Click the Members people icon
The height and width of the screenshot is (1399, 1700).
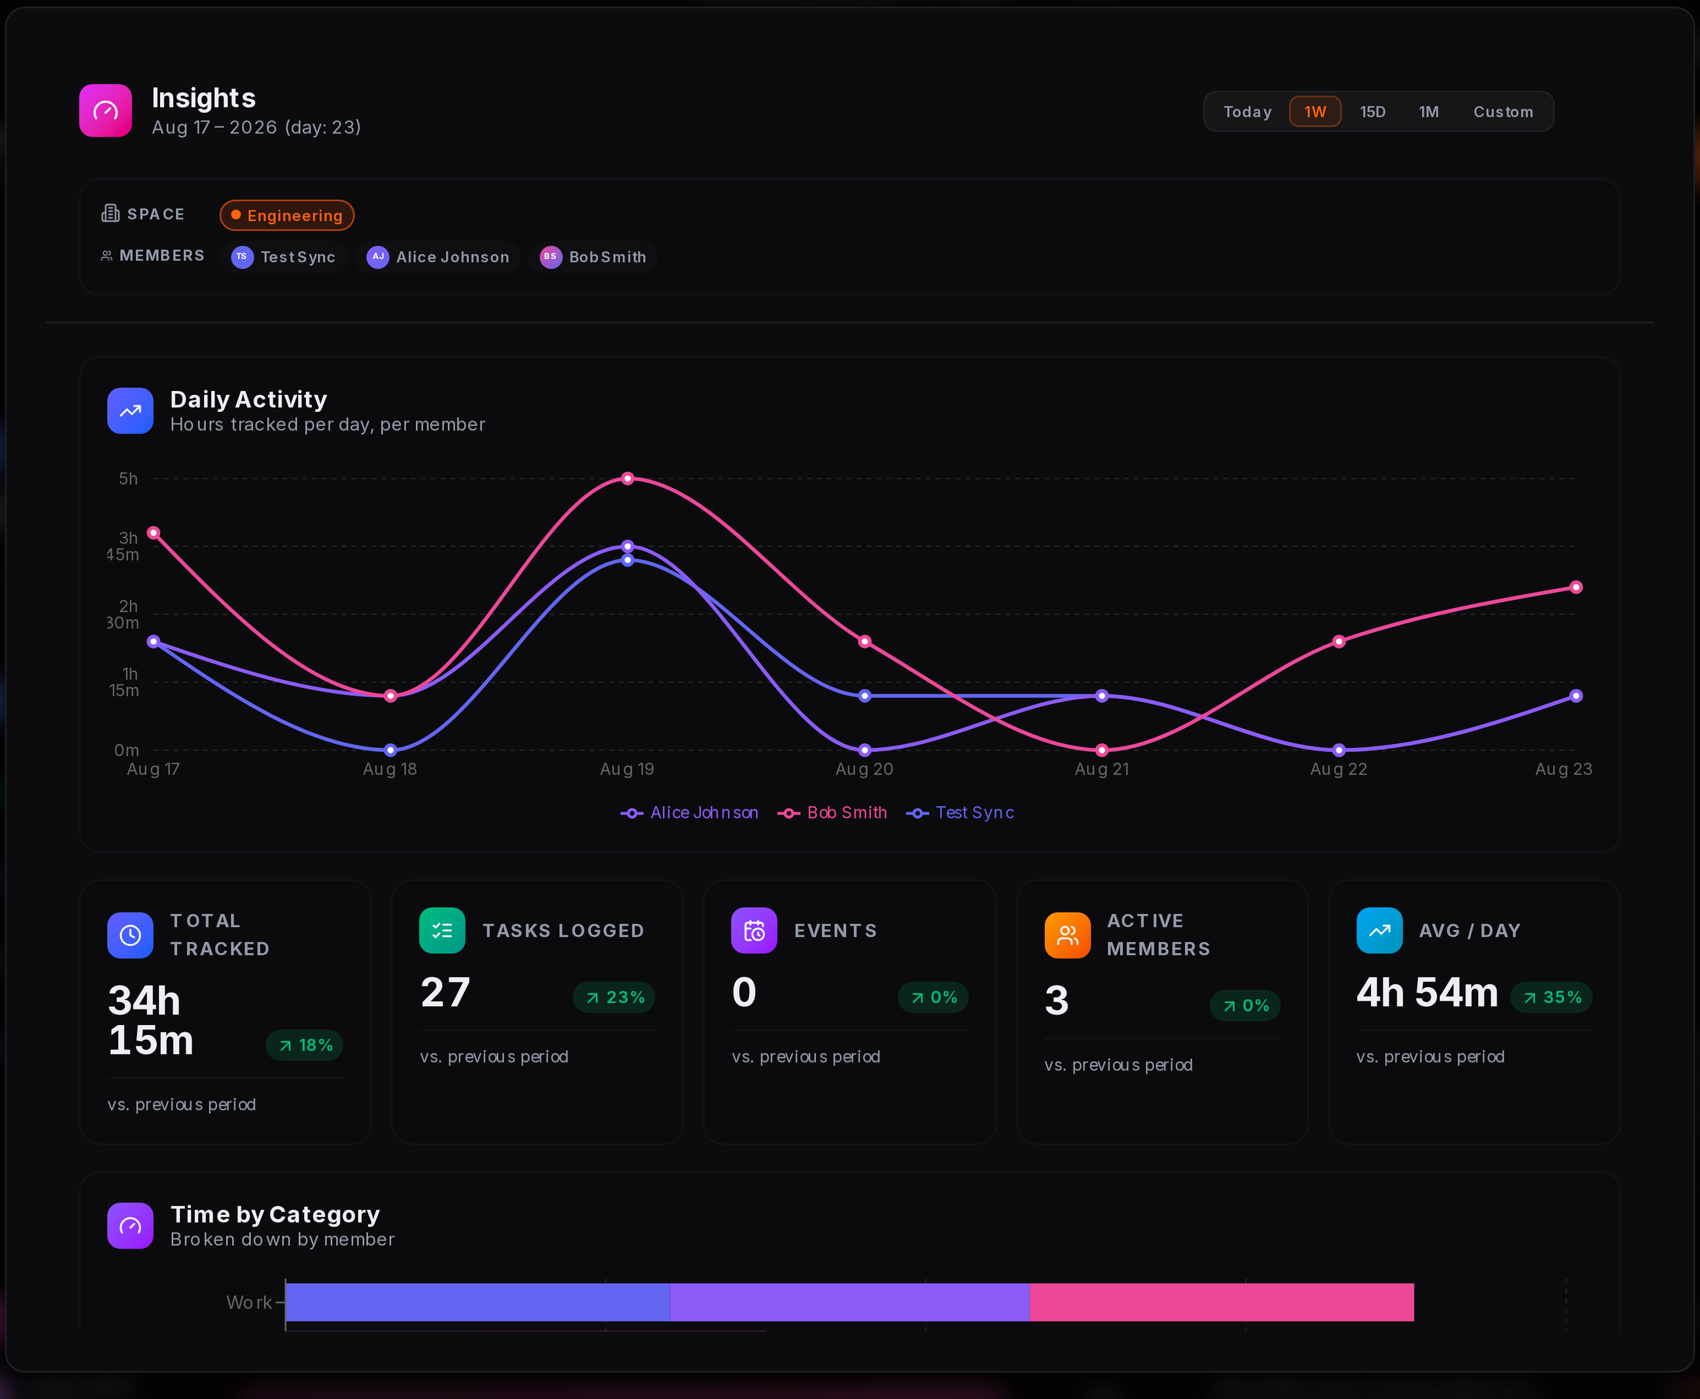pos(107,256)
